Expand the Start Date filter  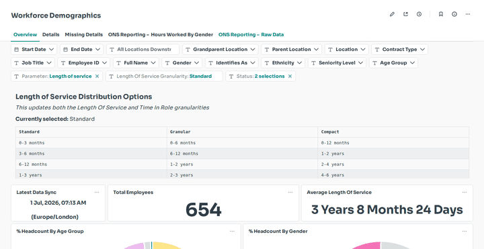click(x=34, y=49)
